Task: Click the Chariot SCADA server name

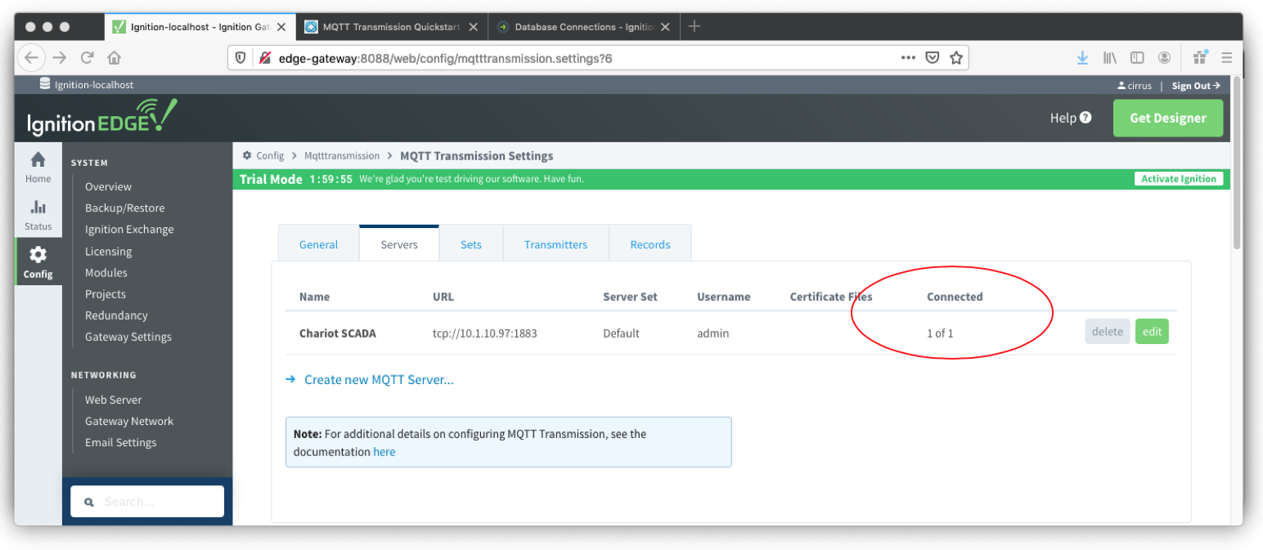Action: tap(338, 333)
